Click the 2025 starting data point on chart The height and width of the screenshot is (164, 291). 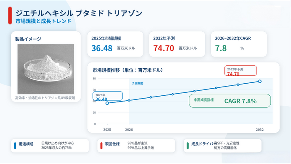point(107,103)
